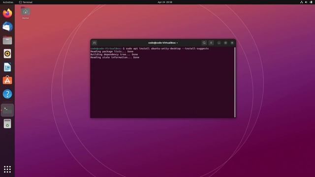315x177 pixels.
Task: Open the clock showing Apr 24 20:58
Action: point(165,2)
